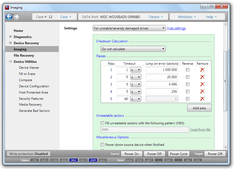The image size is (234, 169).
Task: Click the vertical scrollbar thumb
Action: click(225, 81)
